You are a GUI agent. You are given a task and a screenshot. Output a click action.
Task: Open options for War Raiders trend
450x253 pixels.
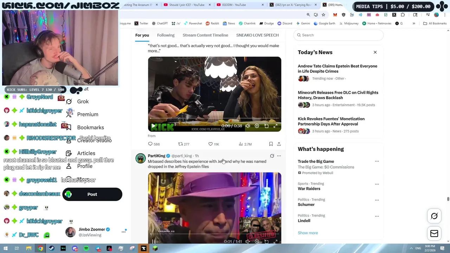[x=377, y=184]
